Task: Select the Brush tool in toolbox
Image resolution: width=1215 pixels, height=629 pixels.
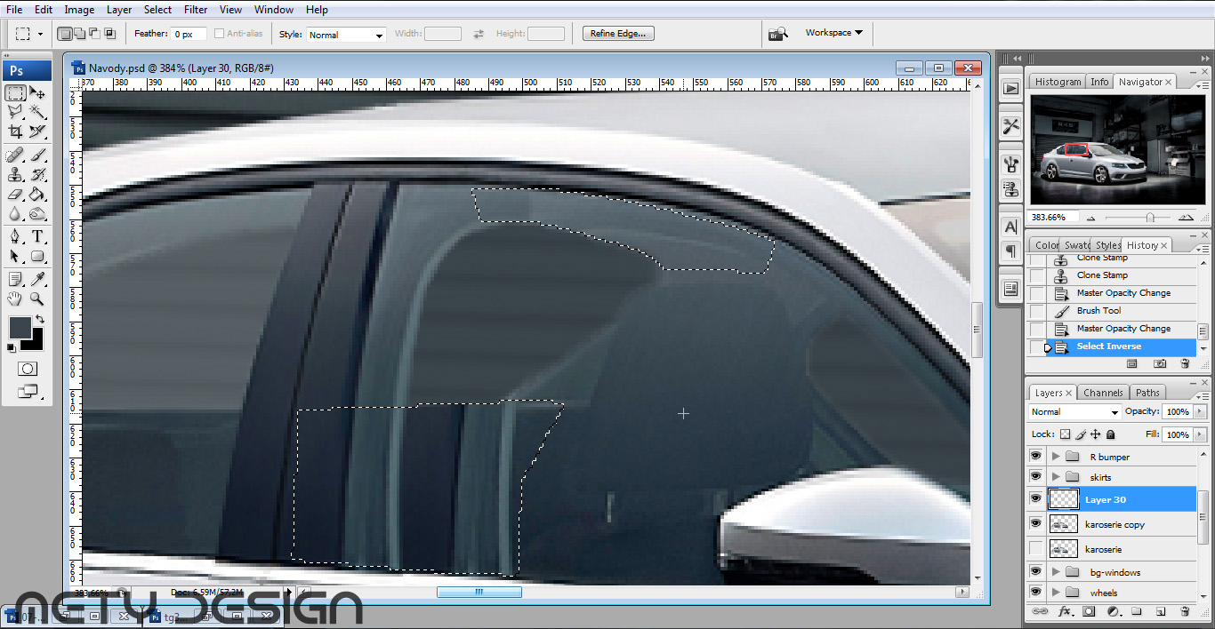Action: [x=37, y=155]
